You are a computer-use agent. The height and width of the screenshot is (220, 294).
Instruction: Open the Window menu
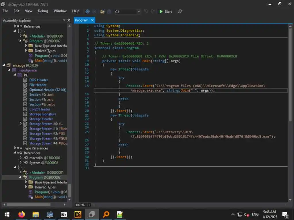(x=60, y=11)
